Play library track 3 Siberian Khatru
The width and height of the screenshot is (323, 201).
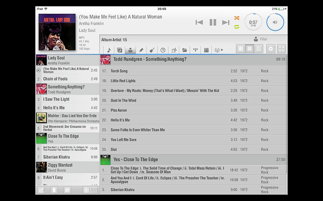tap(193, 190)
